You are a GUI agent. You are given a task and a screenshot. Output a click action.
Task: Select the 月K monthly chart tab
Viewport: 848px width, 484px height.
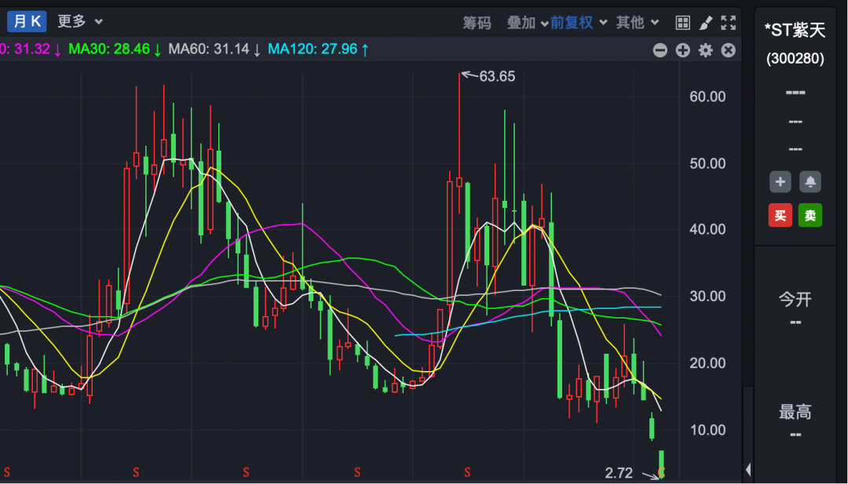pyautogui.click(x=27, y=22)
